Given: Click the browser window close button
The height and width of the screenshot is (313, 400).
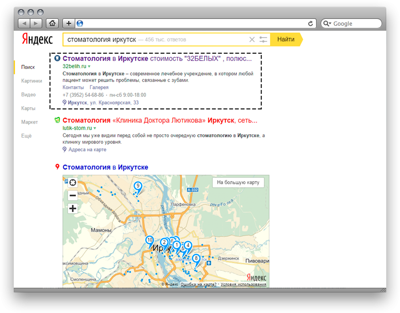Looking at the screenshot, I should pos(21,12).
